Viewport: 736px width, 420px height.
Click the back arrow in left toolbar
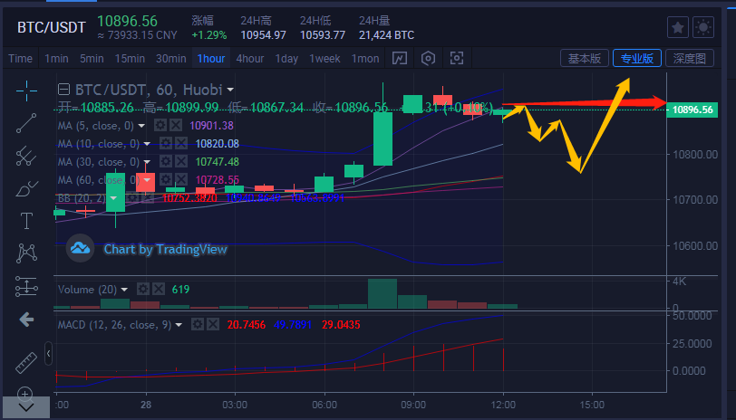26,320
